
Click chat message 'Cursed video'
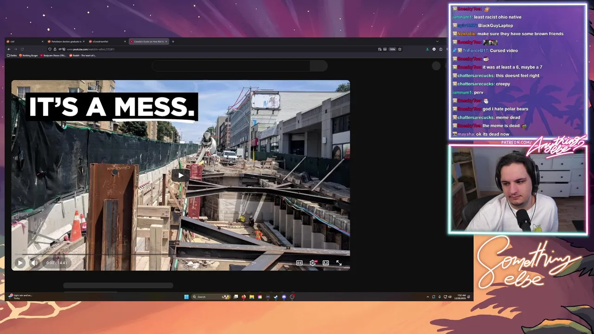(504, 51)
